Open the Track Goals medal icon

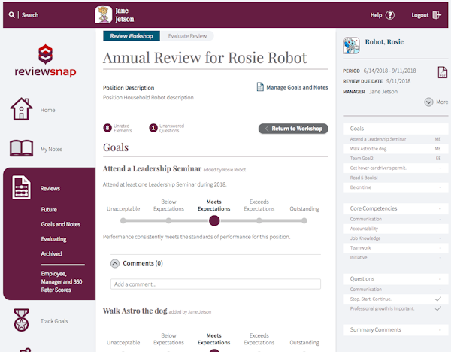pyautogui.click(x=22, y=320)
